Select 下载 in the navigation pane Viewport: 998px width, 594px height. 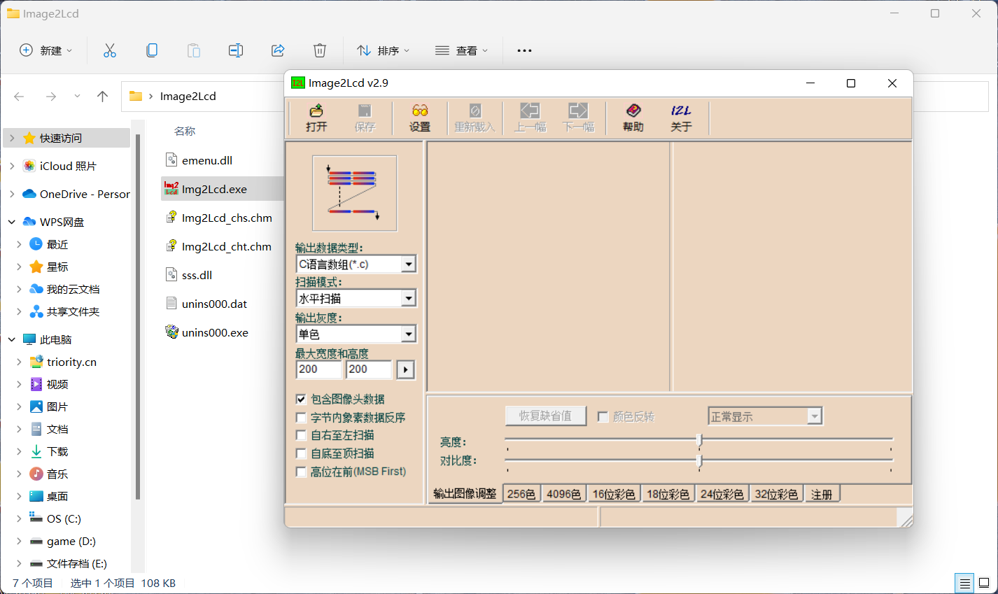[x=57, y=451]
